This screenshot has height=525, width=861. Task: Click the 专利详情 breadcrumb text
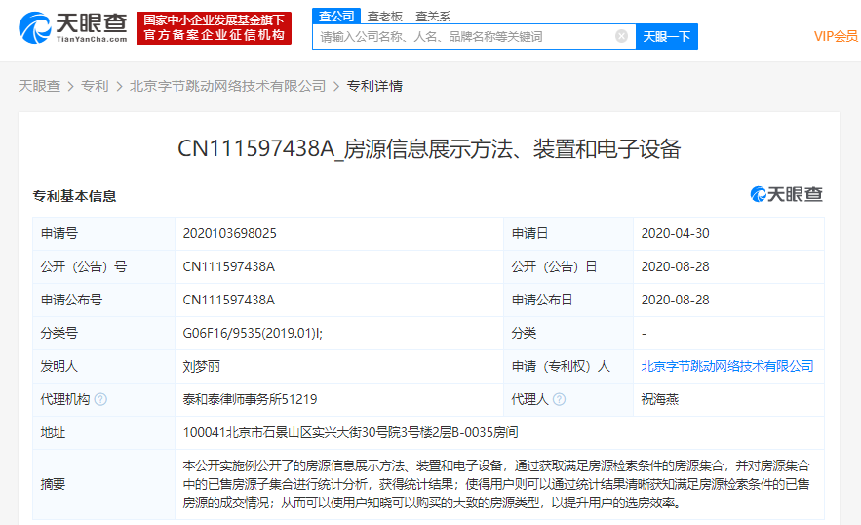tap(374, 86)
